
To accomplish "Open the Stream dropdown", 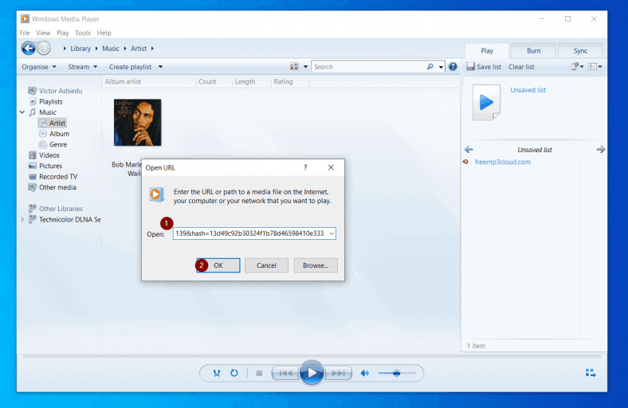I will (x=83, y=67).
